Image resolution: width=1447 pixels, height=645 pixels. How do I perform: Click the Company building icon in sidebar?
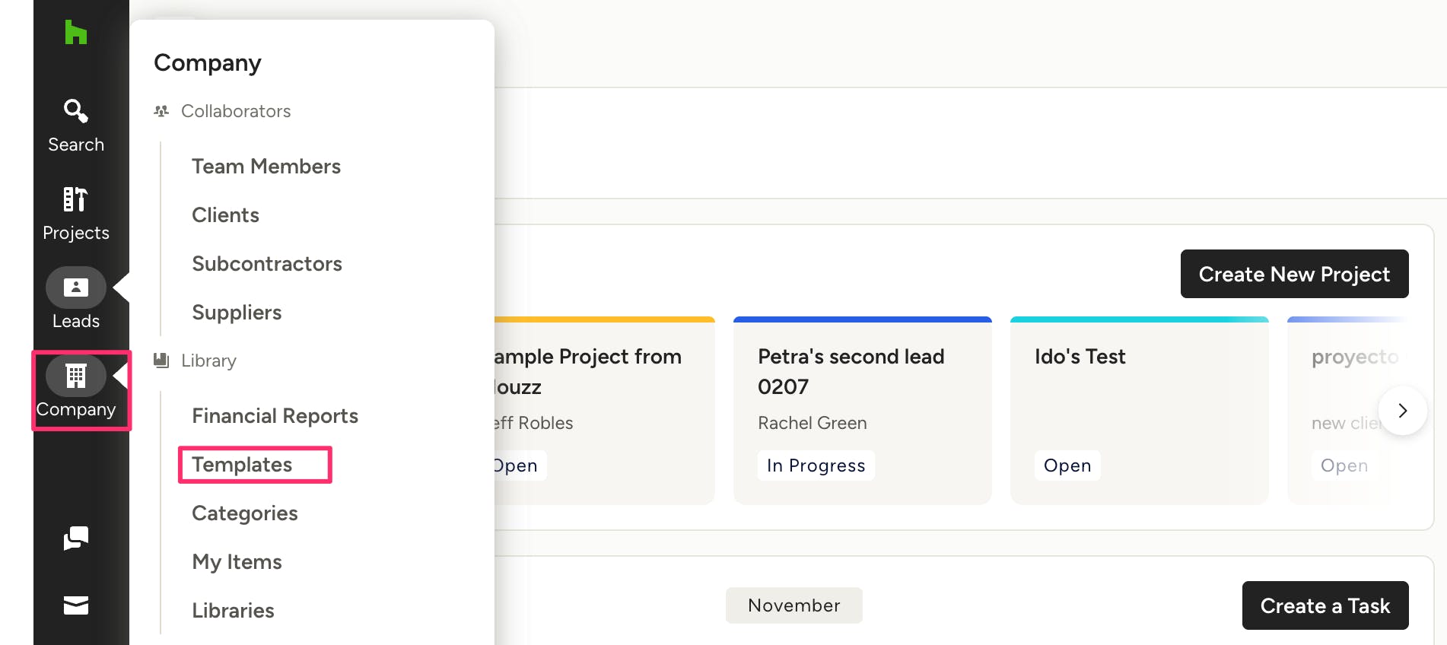click(x=75, y=375)
